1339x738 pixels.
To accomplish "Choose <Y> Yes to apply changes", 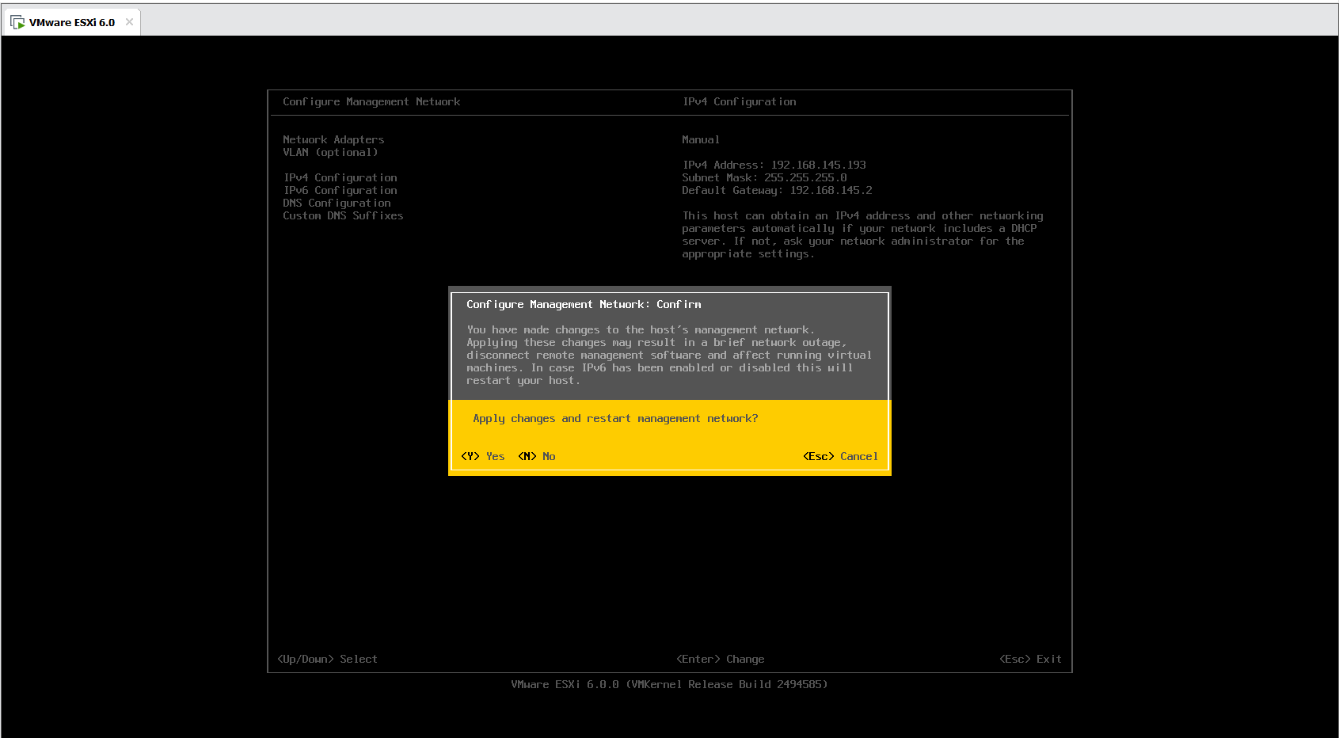I will click(483, 456).
